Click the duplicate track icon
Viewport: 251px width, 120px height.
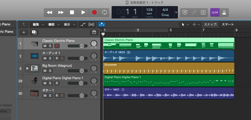click(34, 32)
